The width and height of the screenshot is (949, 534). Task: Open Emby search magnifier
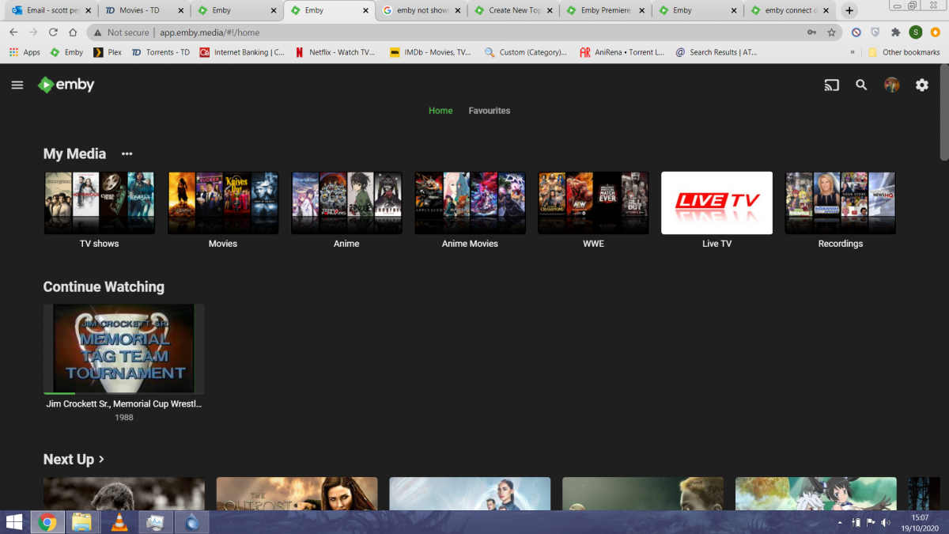tap(861, 85)
